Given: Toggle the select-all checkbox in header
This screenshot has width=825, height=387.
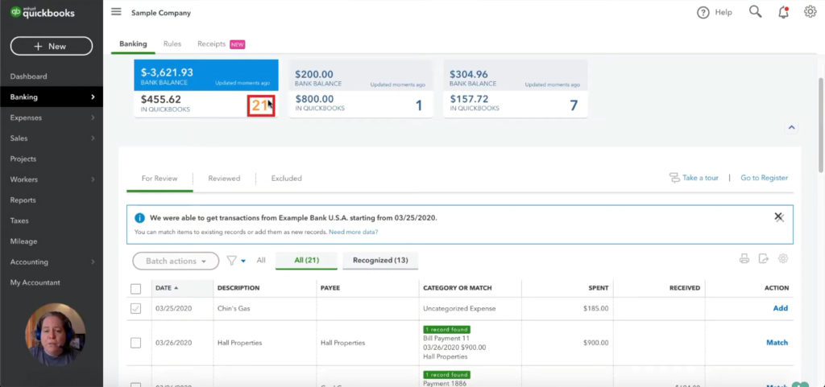Looking at the screenshot, I should click(135, 289).
